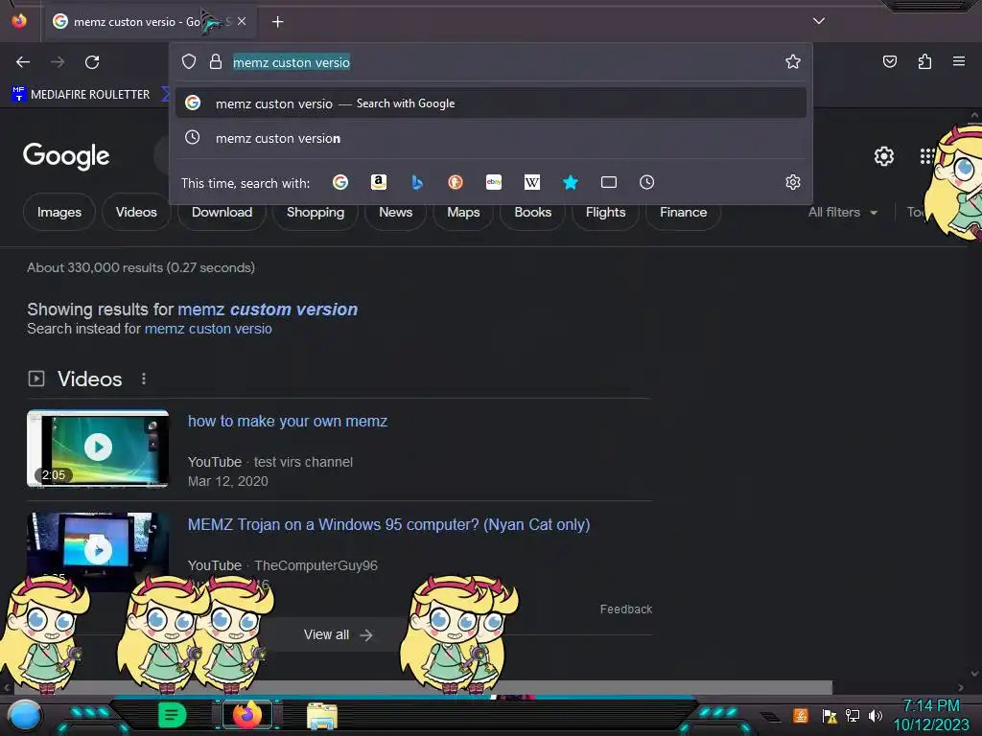Image resolution: width=982 pixels, height=736 pixels.
Task: Search history using clock icon
Action: coord(647,182)
